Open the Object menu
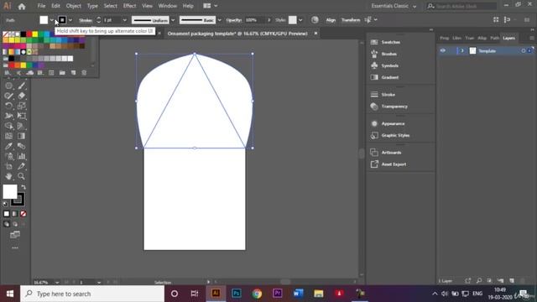Image resolution: width=537 pixels, height=302 pixels. 73,6
